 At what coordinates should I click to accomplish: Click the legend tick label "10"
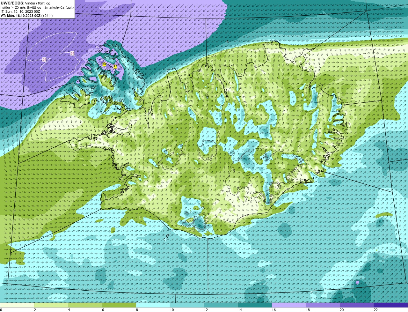click(x=172, y=310)
